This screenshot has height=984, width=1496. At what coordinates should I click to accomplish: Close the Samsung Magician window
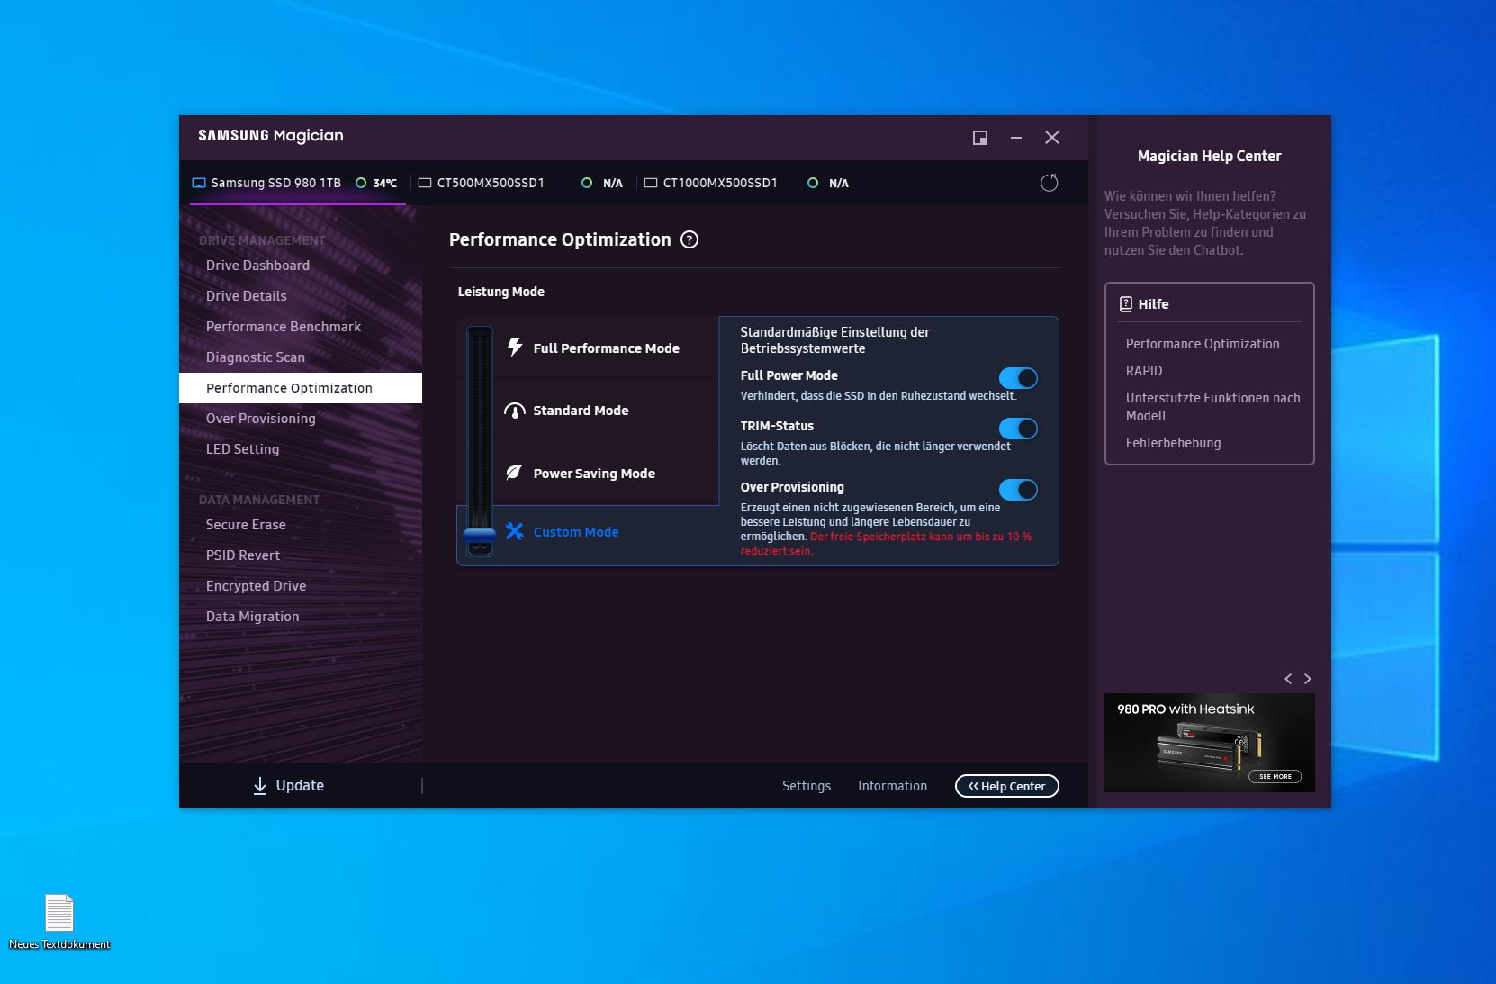[1052, 138]
